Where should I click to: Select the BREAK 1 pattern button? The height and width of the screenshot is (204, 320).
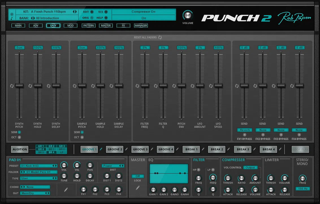(191, 149)
